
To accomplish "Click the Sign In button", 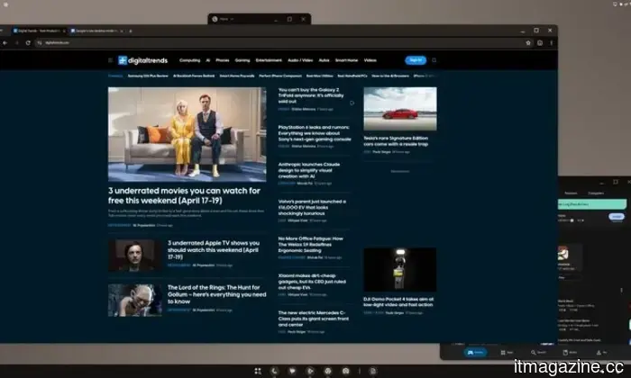I will click(416, 60).
